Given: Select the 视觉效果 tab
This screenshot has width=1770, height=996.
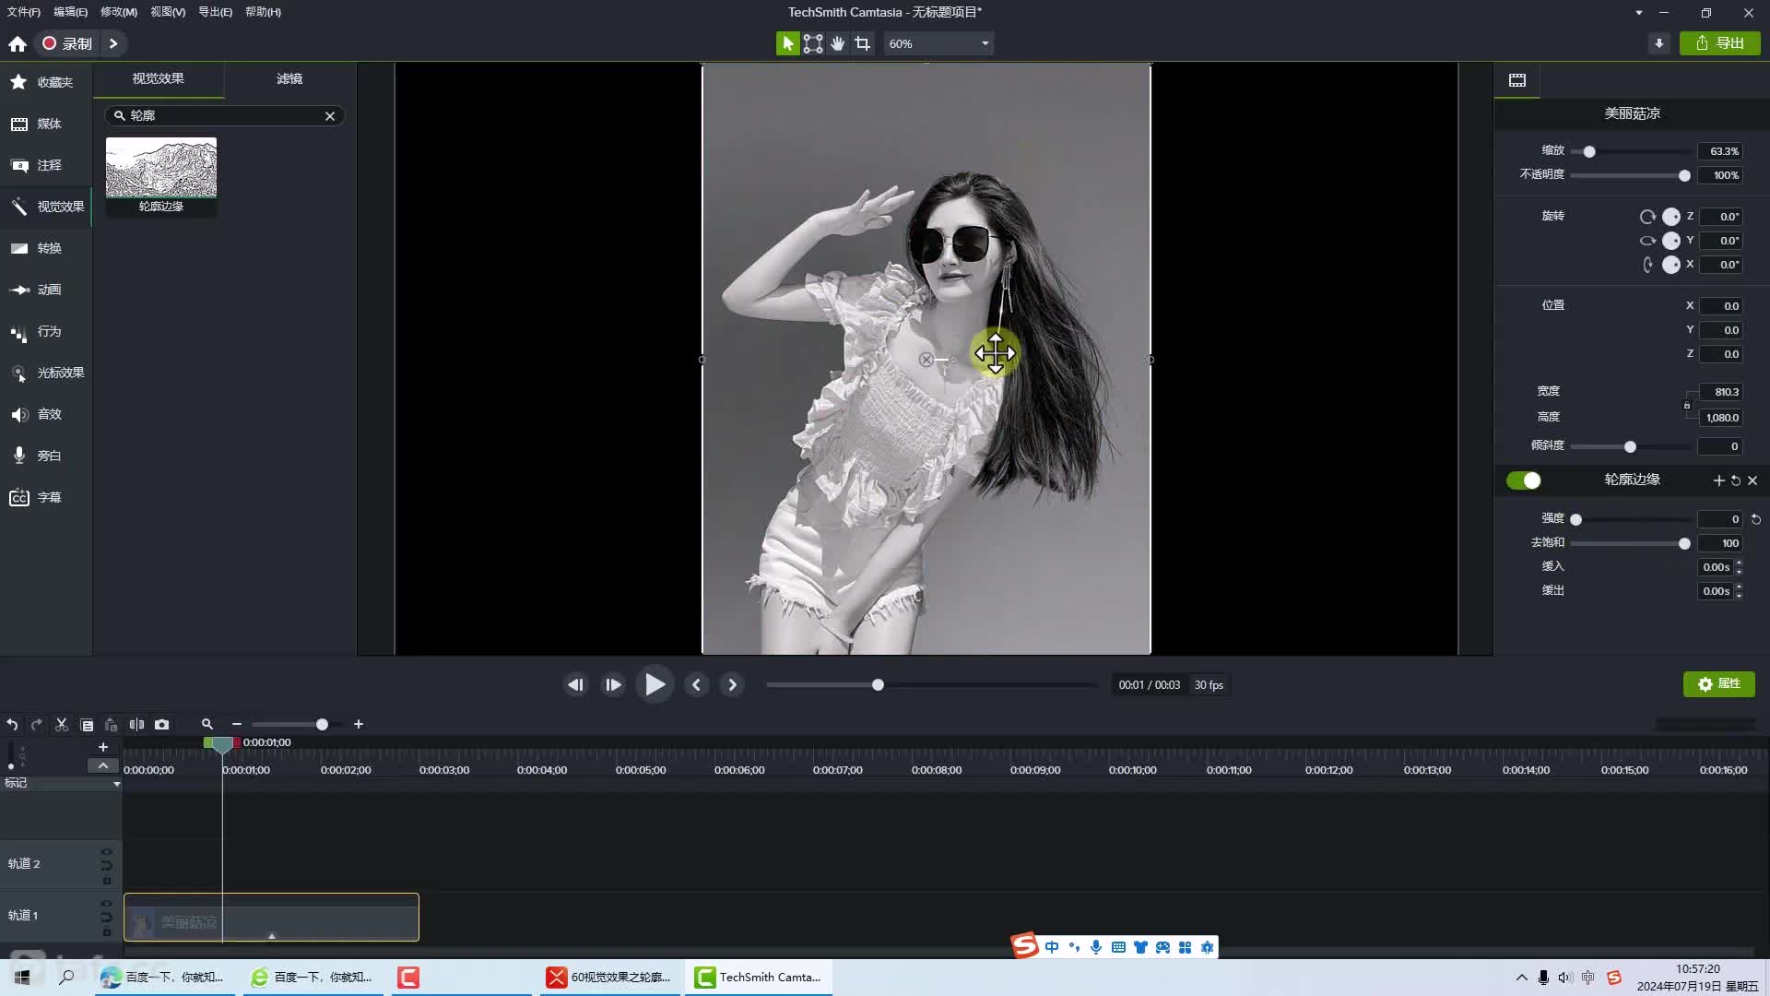Looking at the screenshot, I should coord(158,79).
